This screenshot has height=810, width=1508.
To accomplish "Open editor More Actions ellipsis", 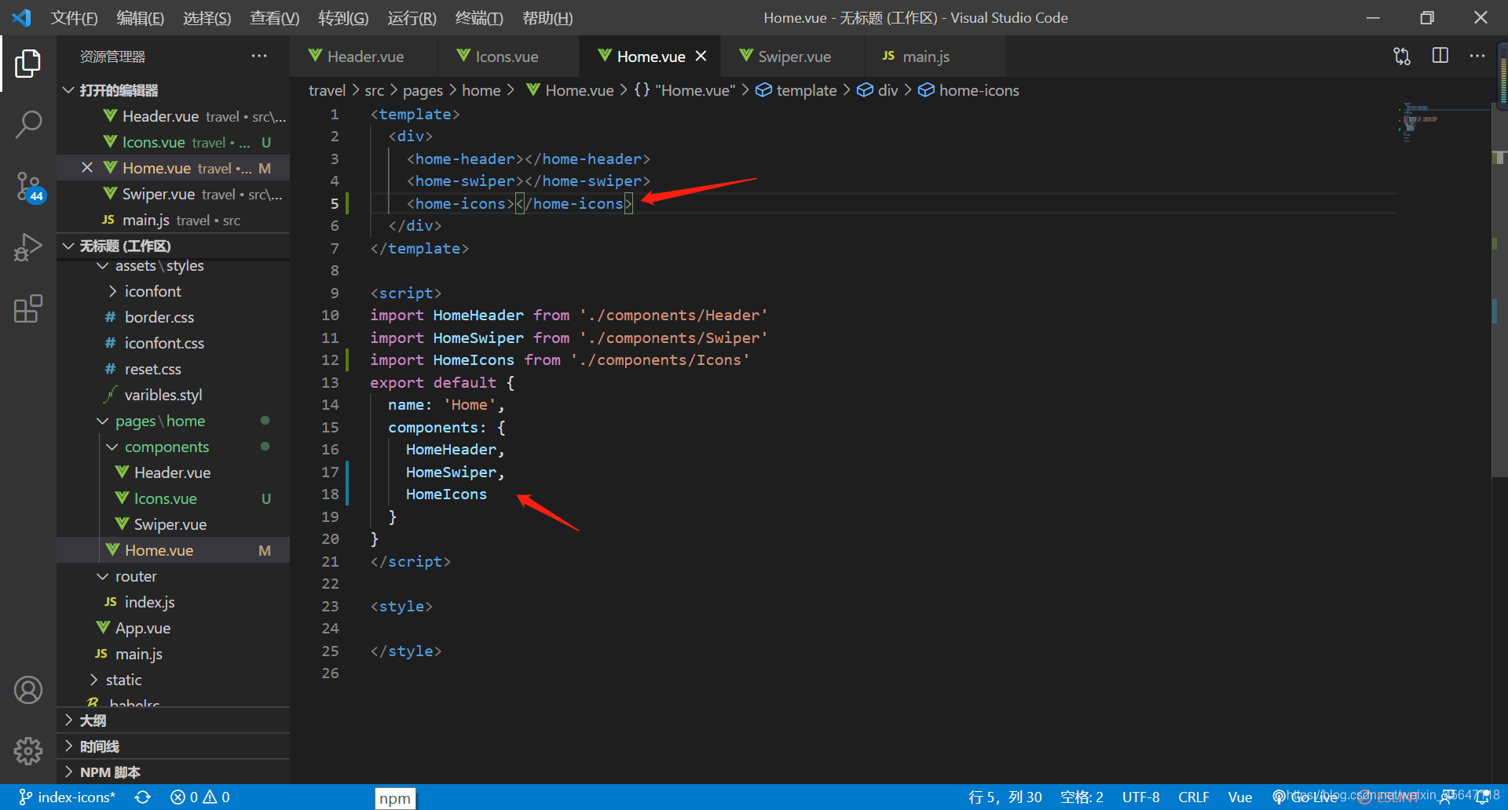I will pyautogui.click(x=1477, y=56).
